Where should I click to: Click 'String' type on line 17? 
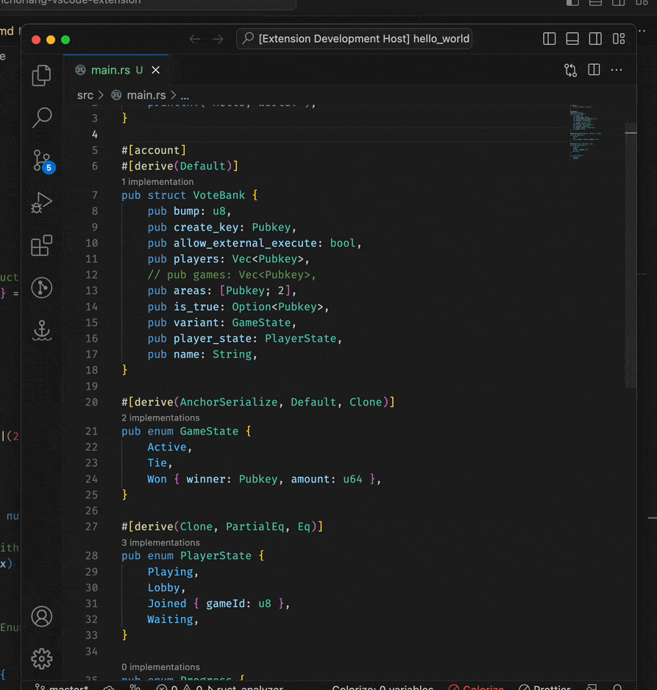232,354
